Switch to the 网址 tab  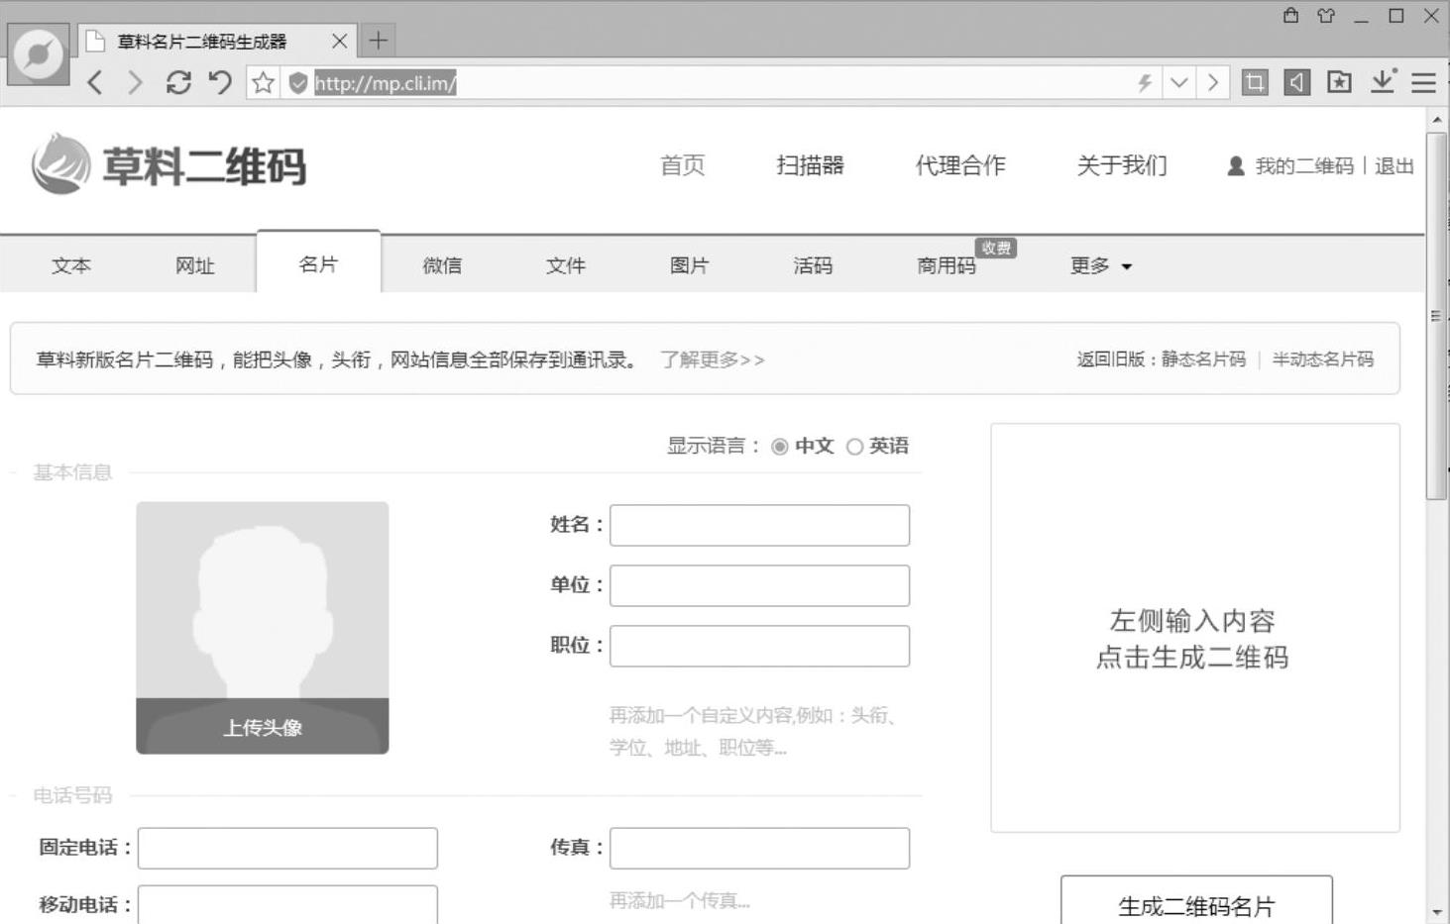point(194,265)
